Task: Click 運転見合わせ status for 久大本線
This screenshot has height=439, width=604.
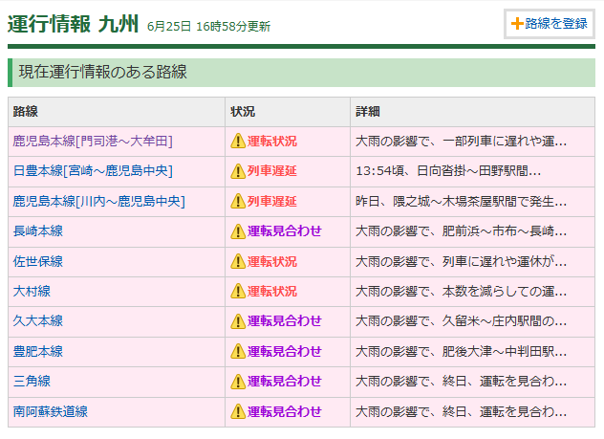Action: (x=284, y=321)
